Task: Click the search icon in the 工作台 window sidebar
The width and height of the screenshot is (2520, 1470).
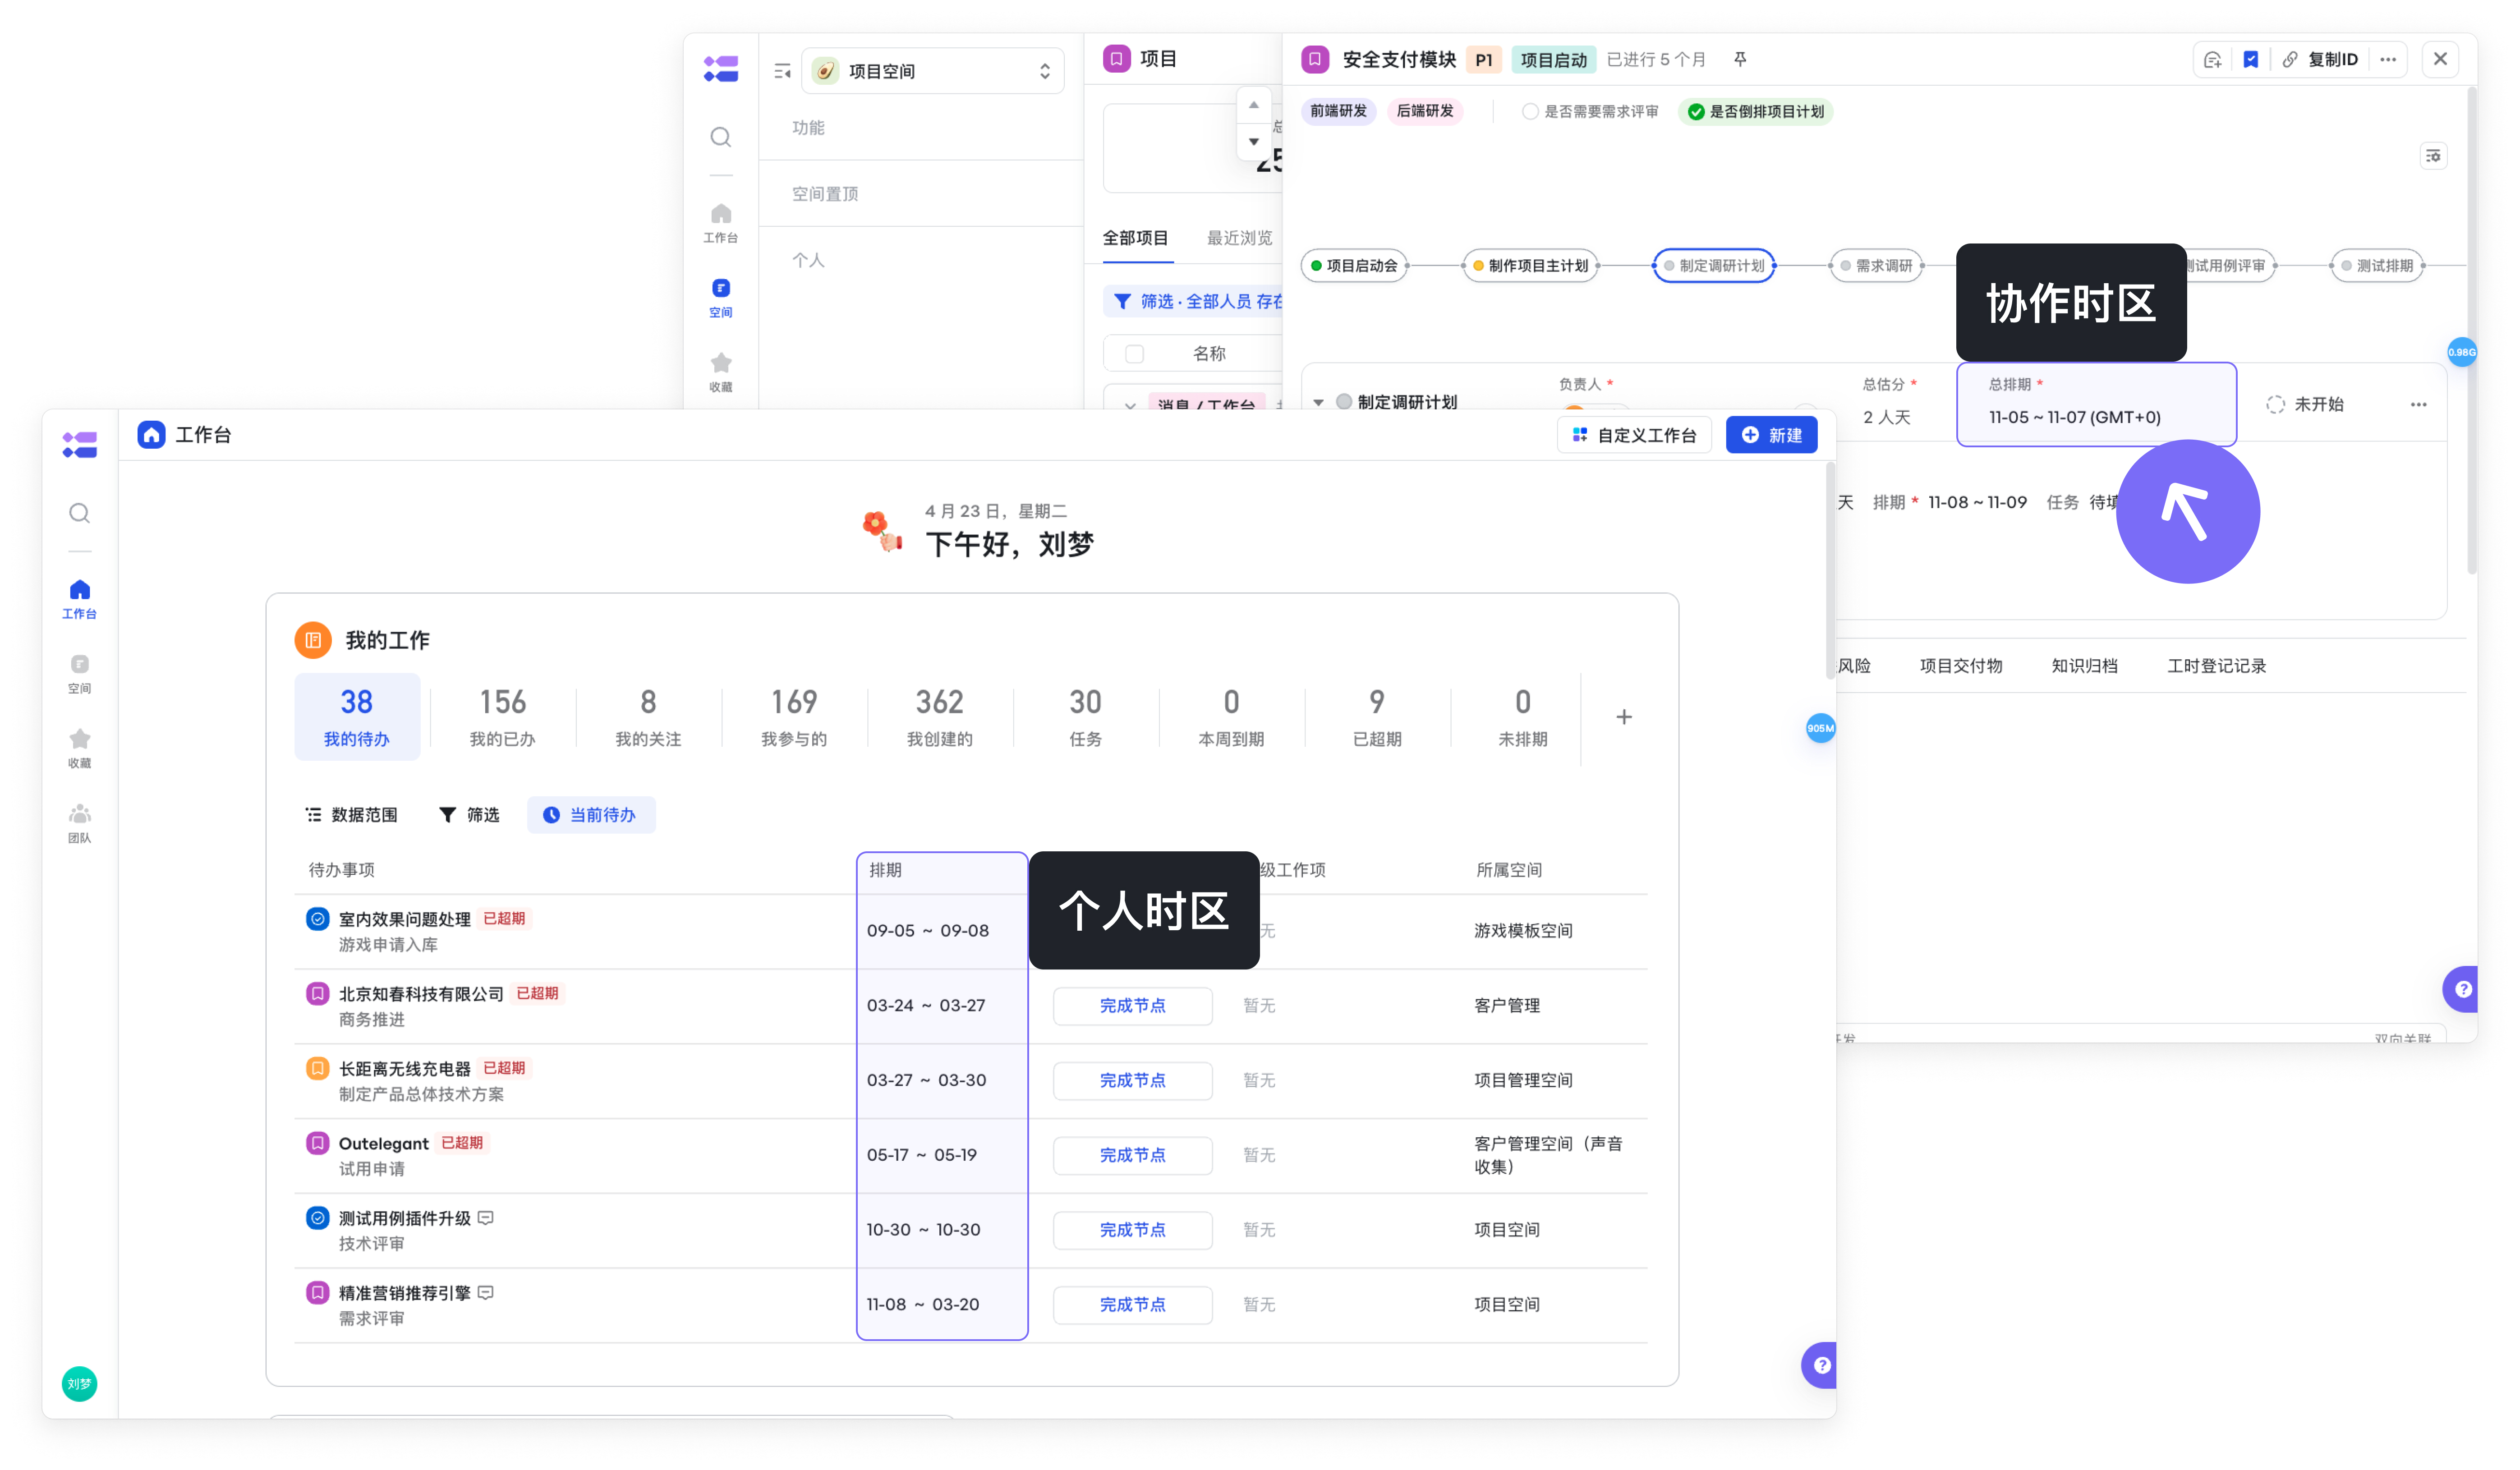Action: [x=79, y=513]
